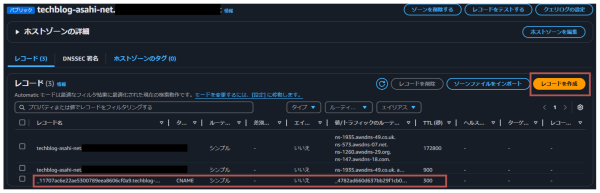Open 情報 link beside the zone name

228,10
